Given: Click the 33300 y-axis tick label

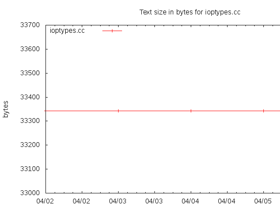Looking at the screenshot, I should 30,121.
